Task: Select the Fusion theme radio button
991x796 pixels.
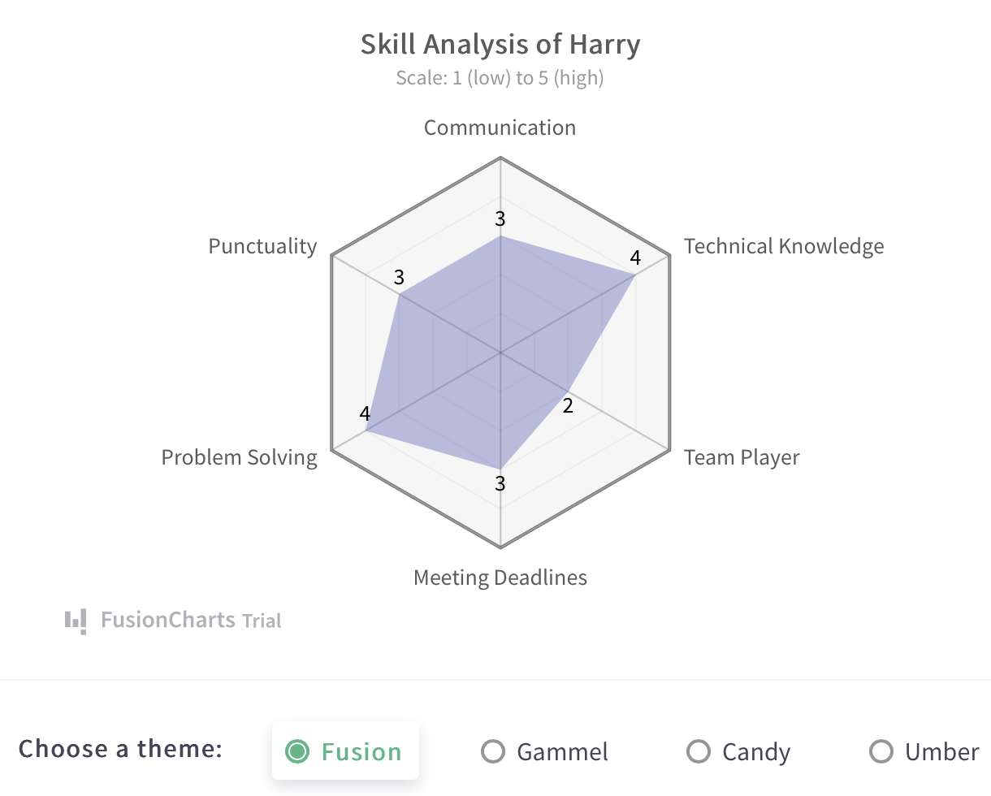Action: [x=298, y=751]
